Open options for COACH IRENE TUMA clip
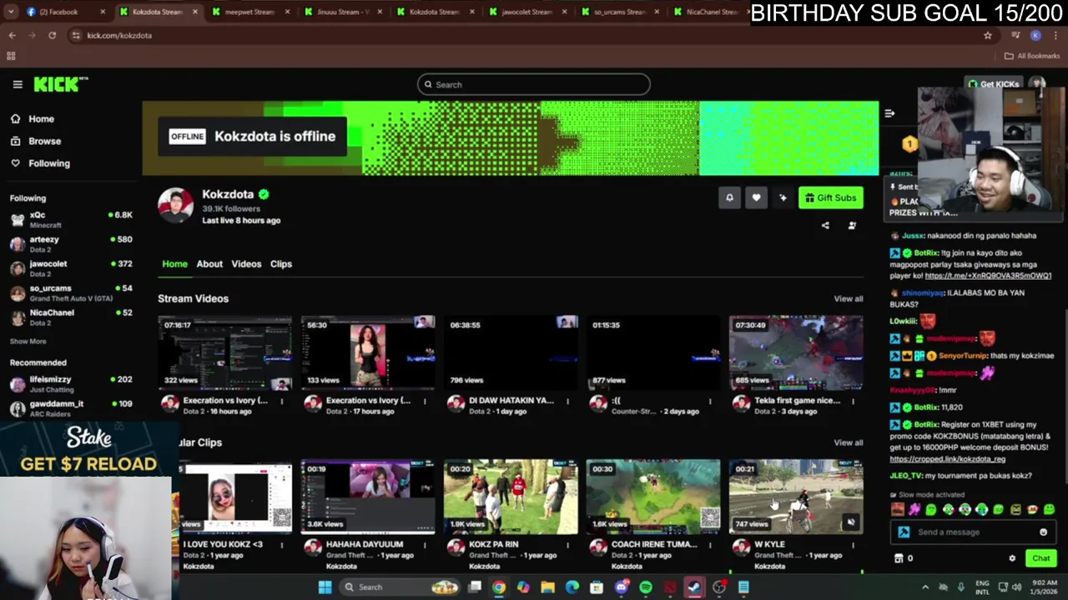Viewport: 1068px width, 600px height. tap(710, 545)
